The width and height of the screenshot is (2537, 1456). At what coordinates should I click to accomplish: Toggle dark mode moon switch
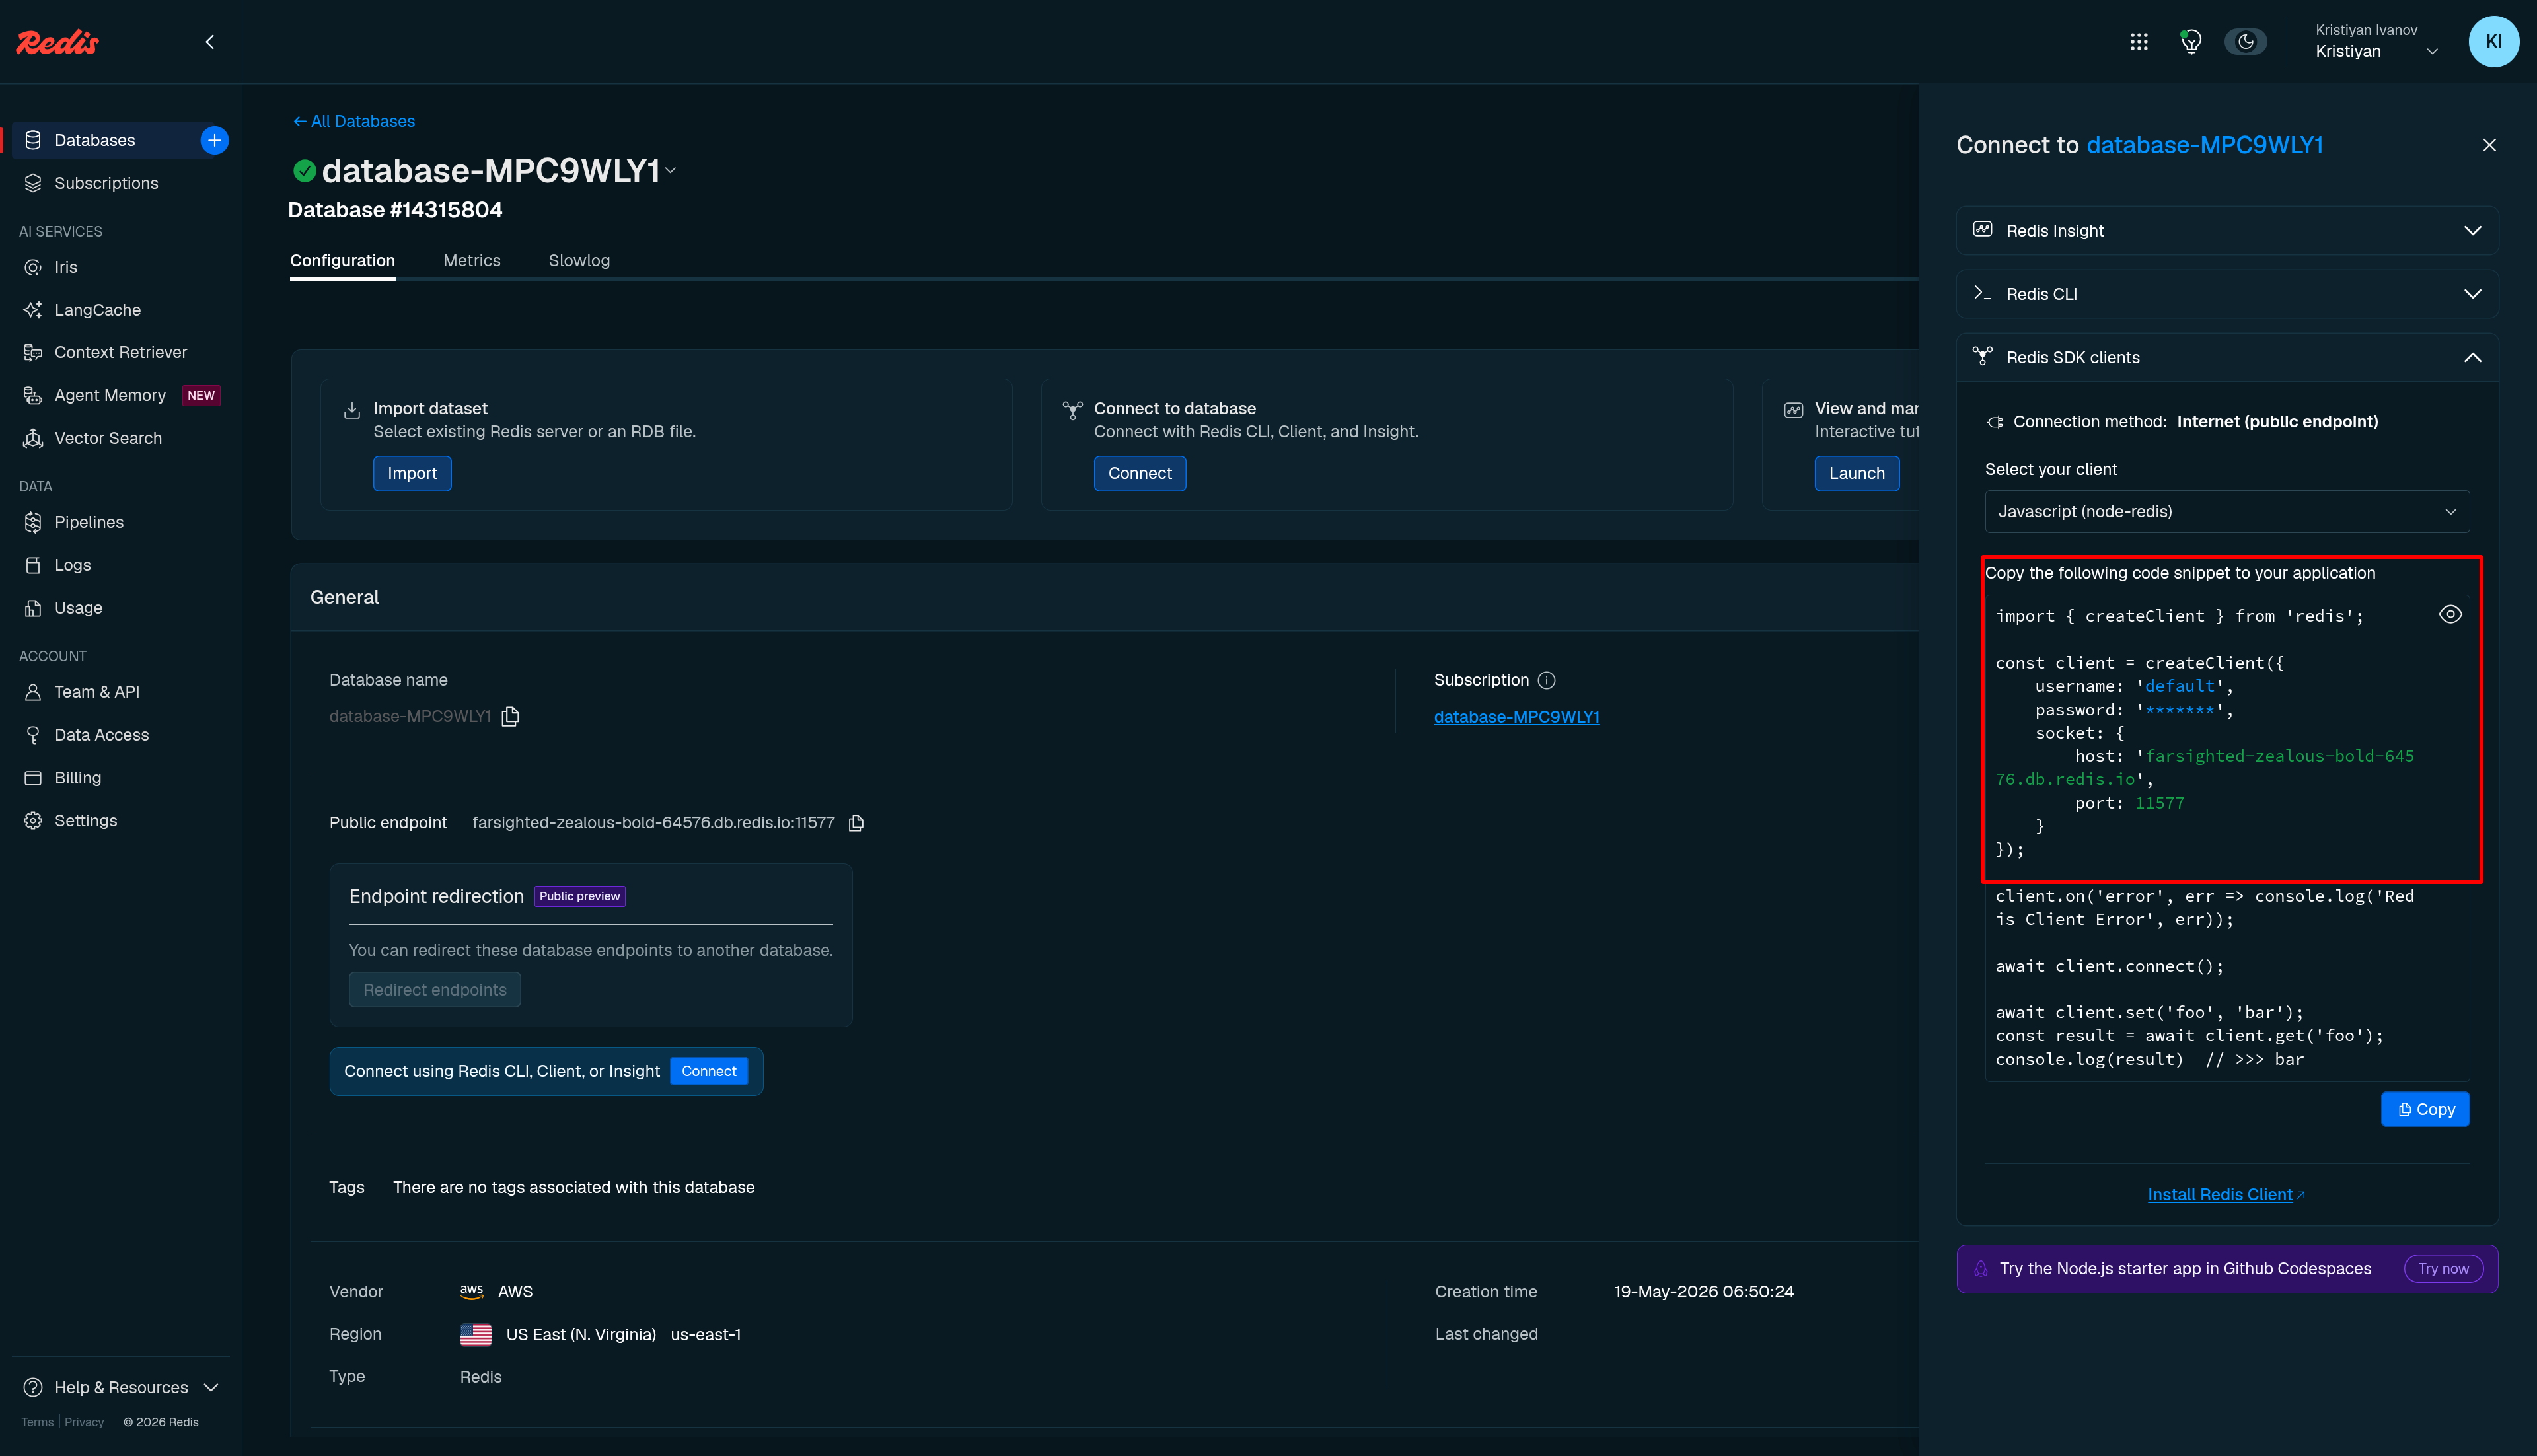[x=2245, y=42]
